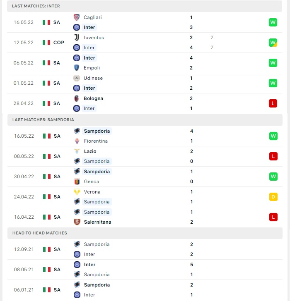Open the Salernitana team name link
290x301 pixels.
[97, 222]
